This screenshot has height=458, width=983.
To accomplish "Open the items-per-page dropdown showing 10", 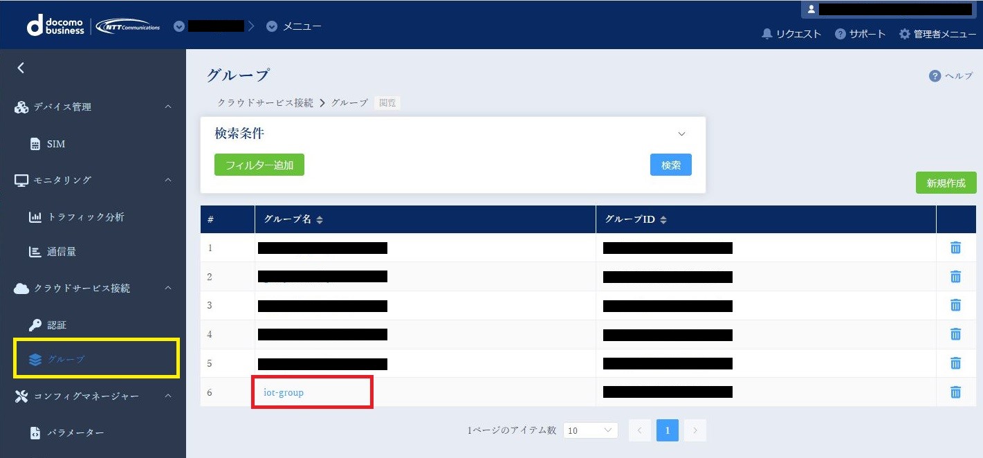I will coord(590,430).
